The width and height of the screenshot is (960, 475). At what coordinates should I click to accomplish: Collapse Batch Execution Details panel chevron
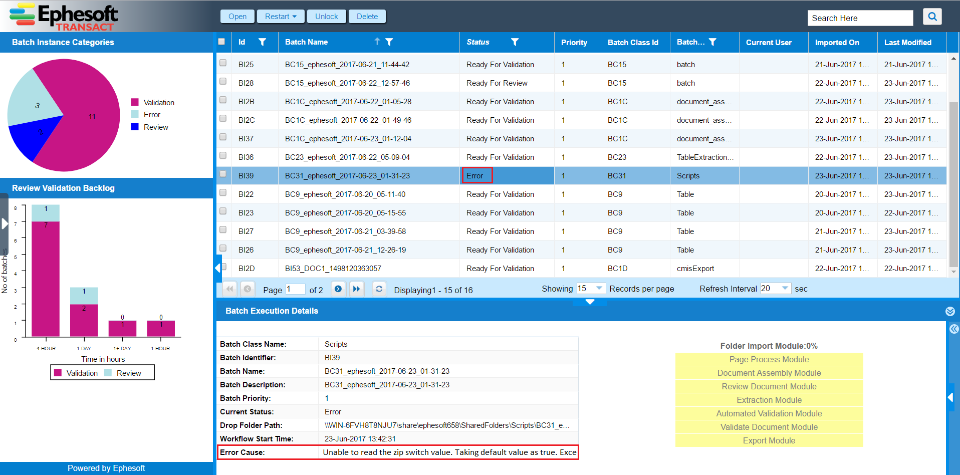point(949,311)
